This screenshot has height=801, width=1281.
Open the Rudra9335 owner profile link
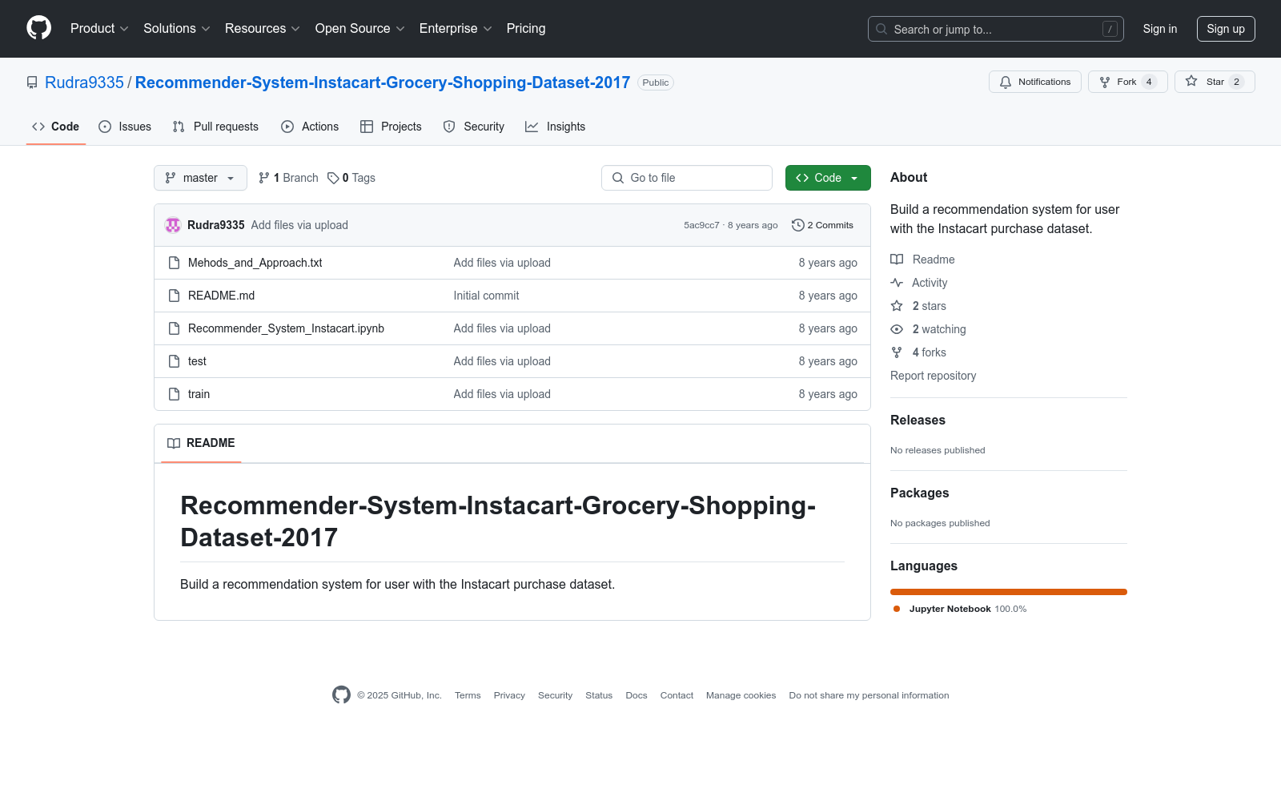[x=84, y=83]
